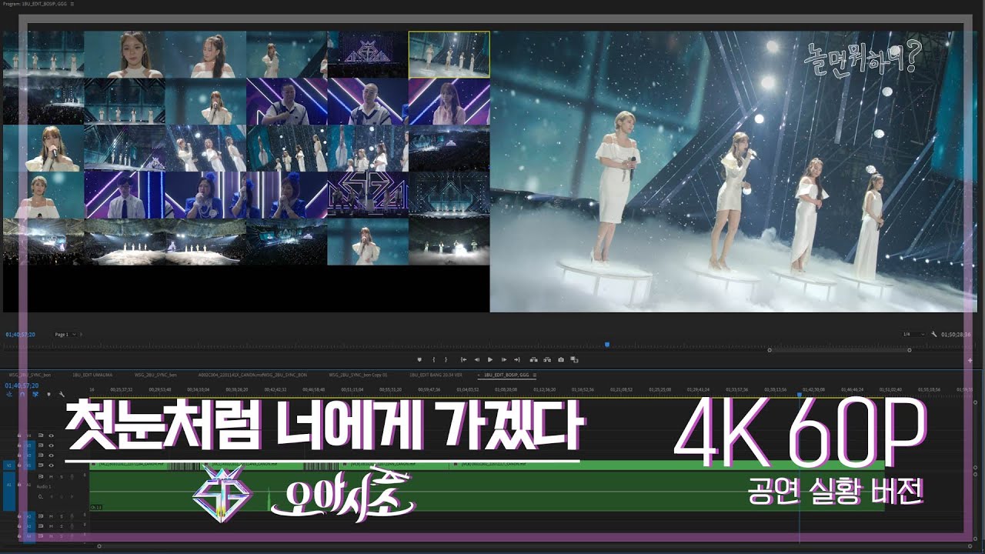This screenshot has height=554, width=985.
Task: Mute audio track A2
Action: click(51, 516)
